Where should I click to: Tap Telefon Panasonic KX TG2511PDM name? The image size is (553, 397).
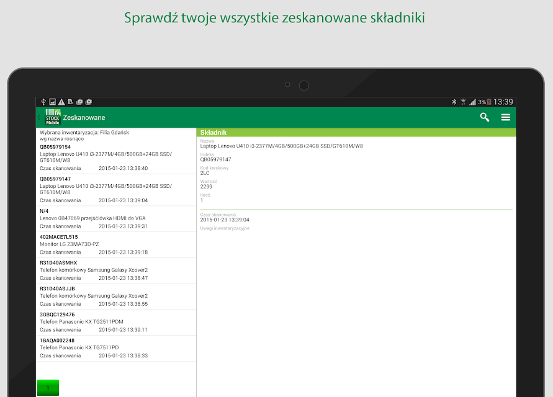tap(81, 321)
